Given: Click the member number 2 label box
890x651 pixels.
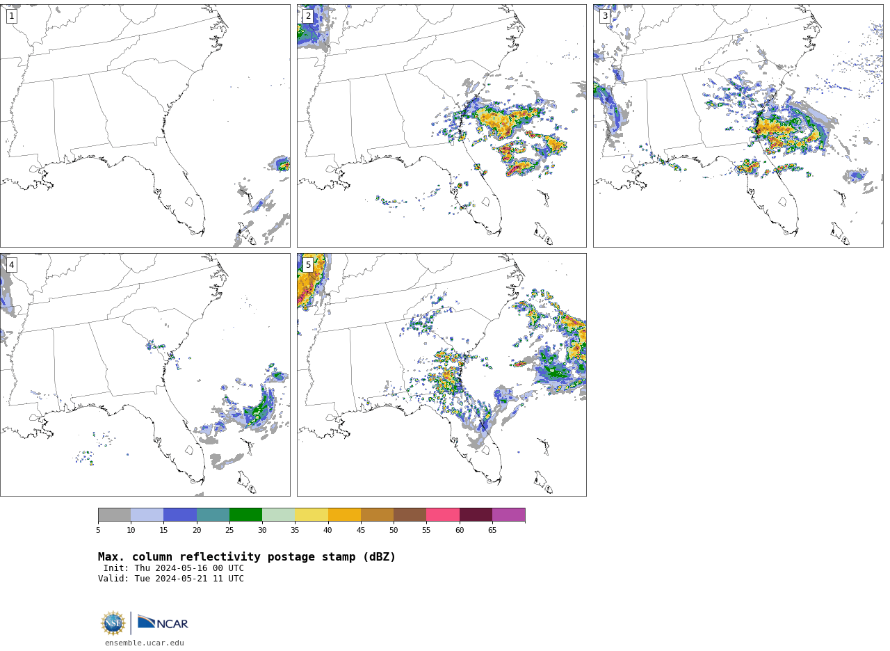Looking at the screenshot, I should coord(308,16).
